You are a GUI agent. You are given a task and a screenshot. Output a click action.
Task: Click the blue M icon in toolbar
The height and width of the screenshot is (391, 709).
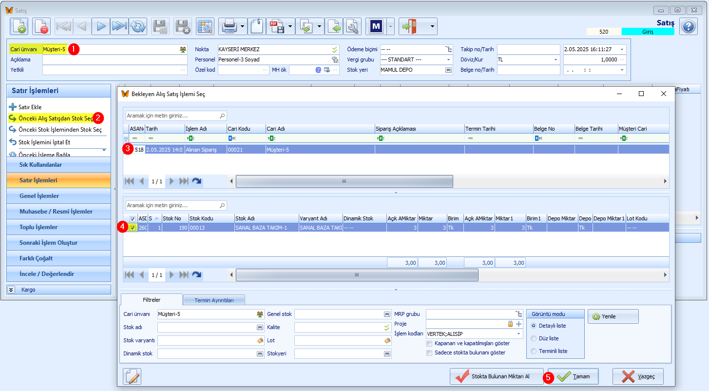[376, 26]
